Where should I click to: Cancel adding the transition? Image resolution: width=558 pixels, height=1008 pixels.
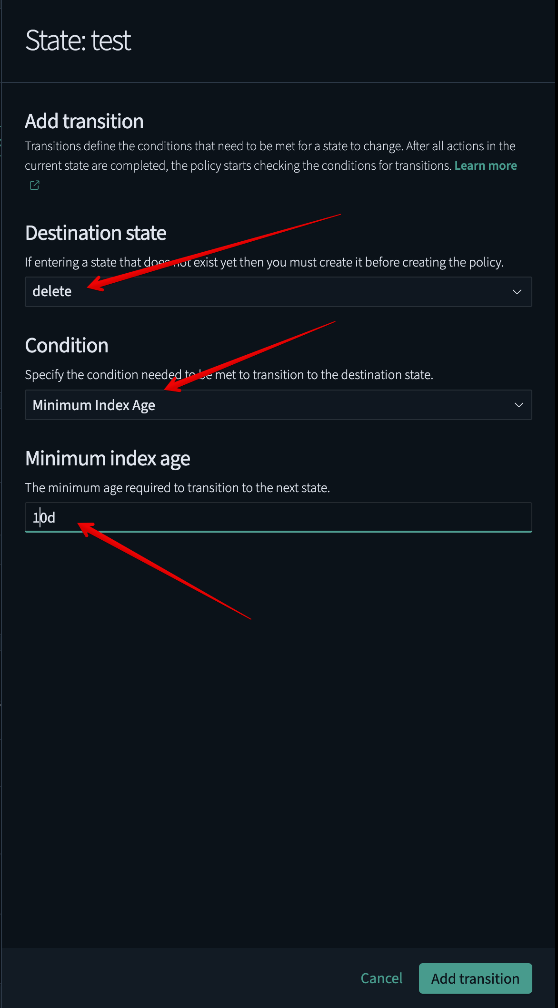click(381, 978)
